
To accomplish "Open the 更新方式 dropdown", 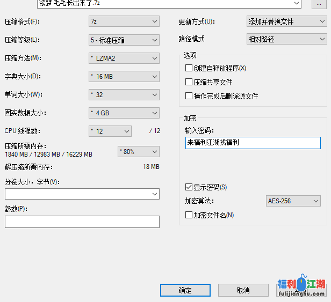I will click(286, 21).
